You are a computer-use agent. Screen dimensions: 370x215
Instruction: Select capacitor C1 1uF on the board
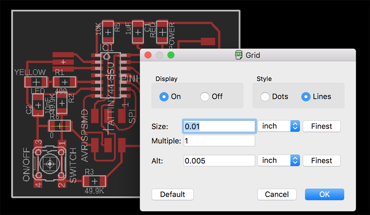tap(138, 32)
